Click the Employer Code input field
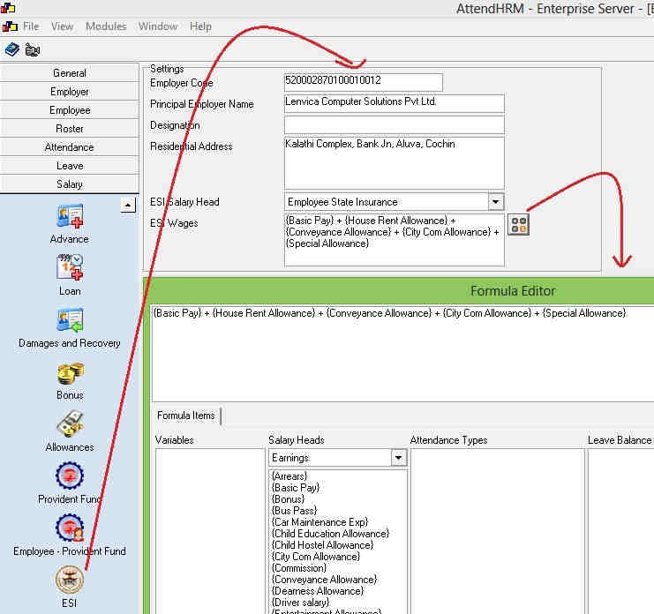 pyautogui.click(x=362, y=81)
